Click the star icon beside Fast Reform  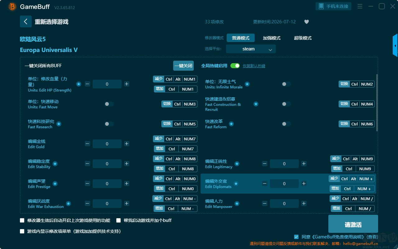[x=231, y=124]
